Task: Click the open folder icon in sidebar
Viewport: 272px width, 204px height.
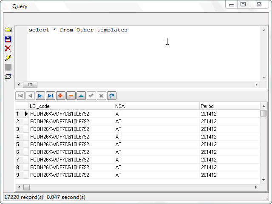Action: (8, 30)
